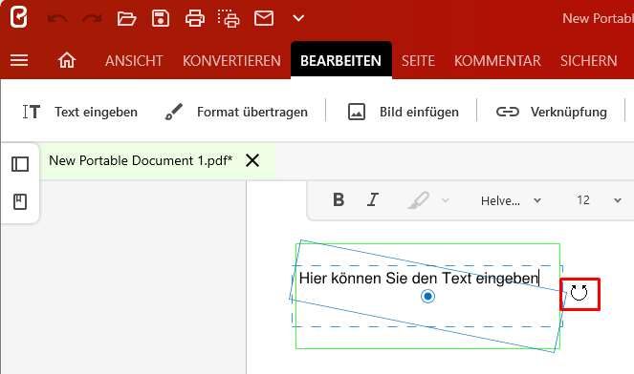
Task: Click the text highlight color brush
Action: (419, 200)
